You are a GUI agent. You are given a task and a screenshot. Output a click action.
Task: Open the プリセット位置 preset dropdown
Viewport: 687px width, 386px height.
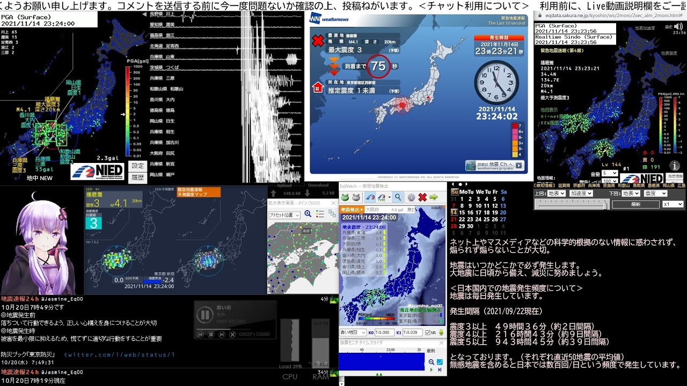point(284,214)
